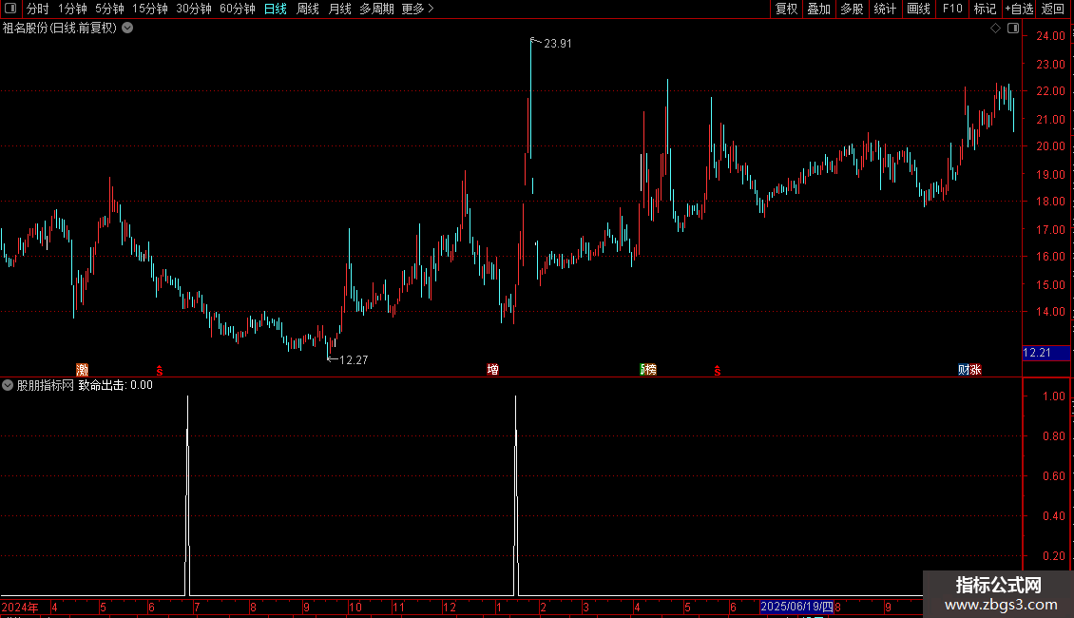
Task: Switch to 分时 intraday view
Action: 38,9
